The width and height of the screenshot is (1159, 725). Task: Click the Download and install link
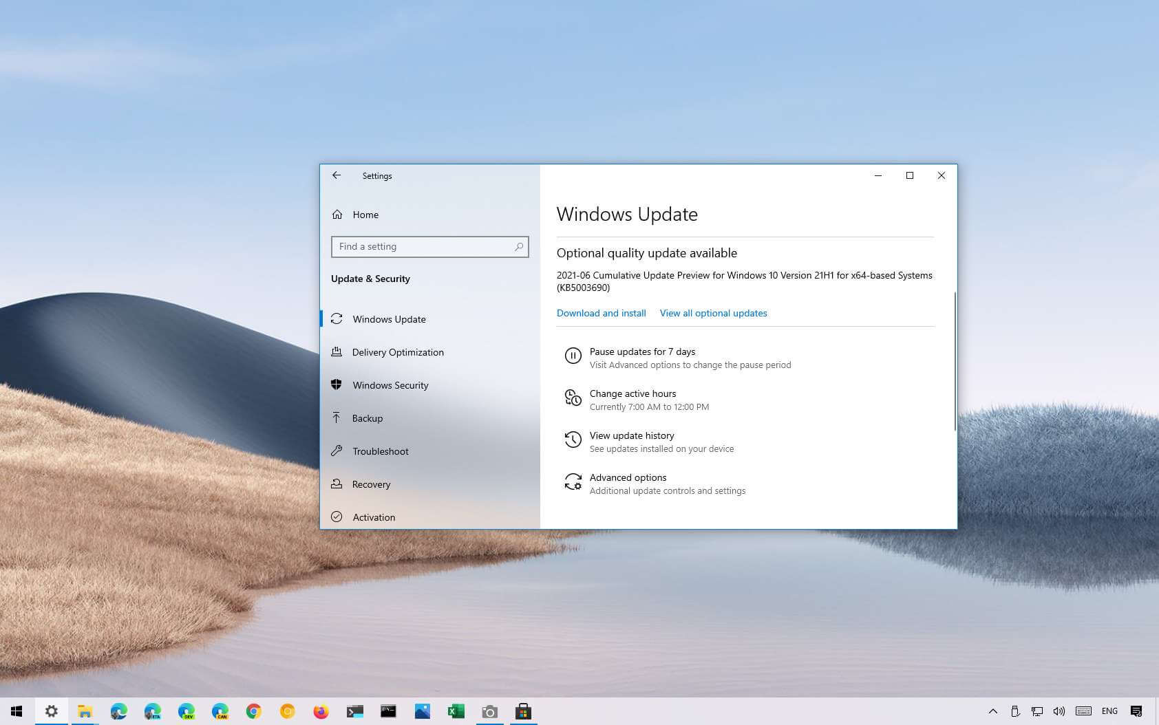point(601,313)
